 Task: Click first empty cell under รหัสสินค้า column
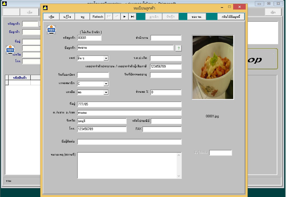[20, 83]
